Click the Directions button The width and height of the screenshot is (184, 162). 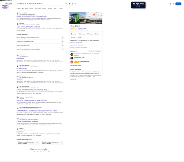click(x=82, y=34)
